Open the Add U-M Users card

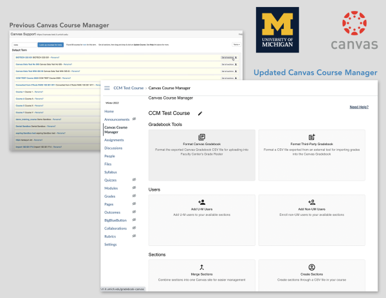tap(202, 220)
